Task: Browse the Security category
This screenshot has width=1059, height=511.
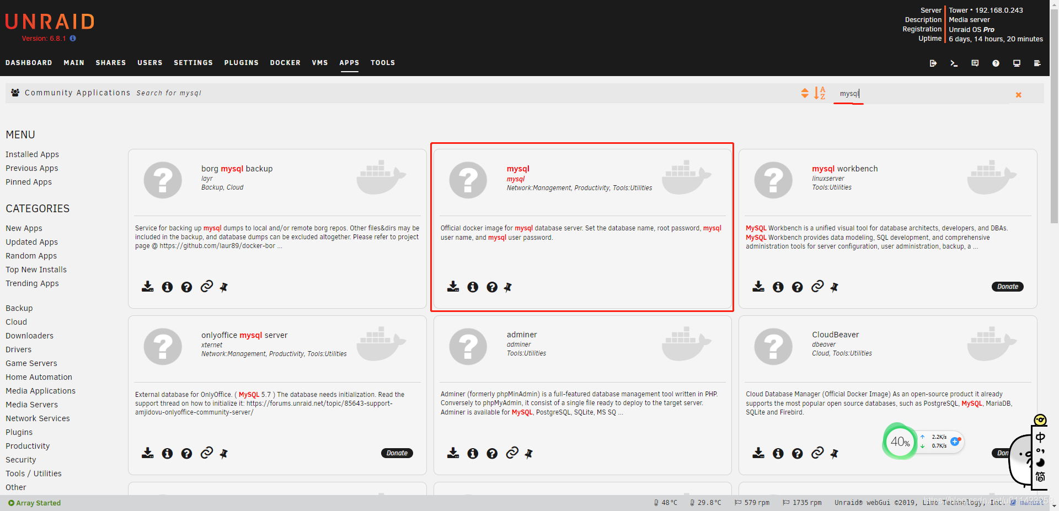Action: click(20, 460)
